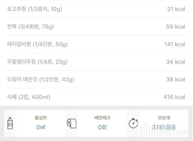This screenshot has height=141, width=193.
Task: Tap the 34 kcal value
Action: tap(176, 62)
